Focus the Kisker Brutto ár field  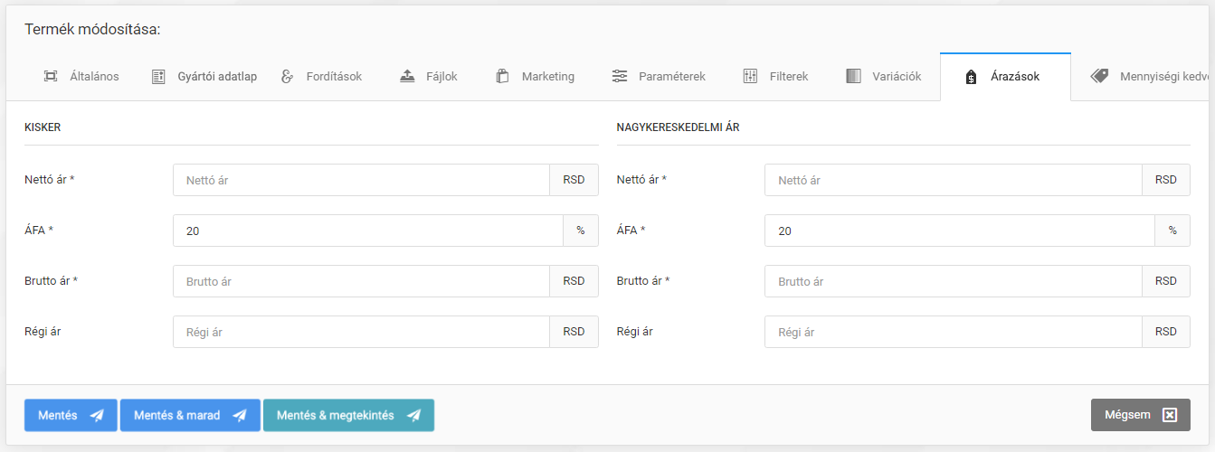pyautogui.click(x=361, y=281)
